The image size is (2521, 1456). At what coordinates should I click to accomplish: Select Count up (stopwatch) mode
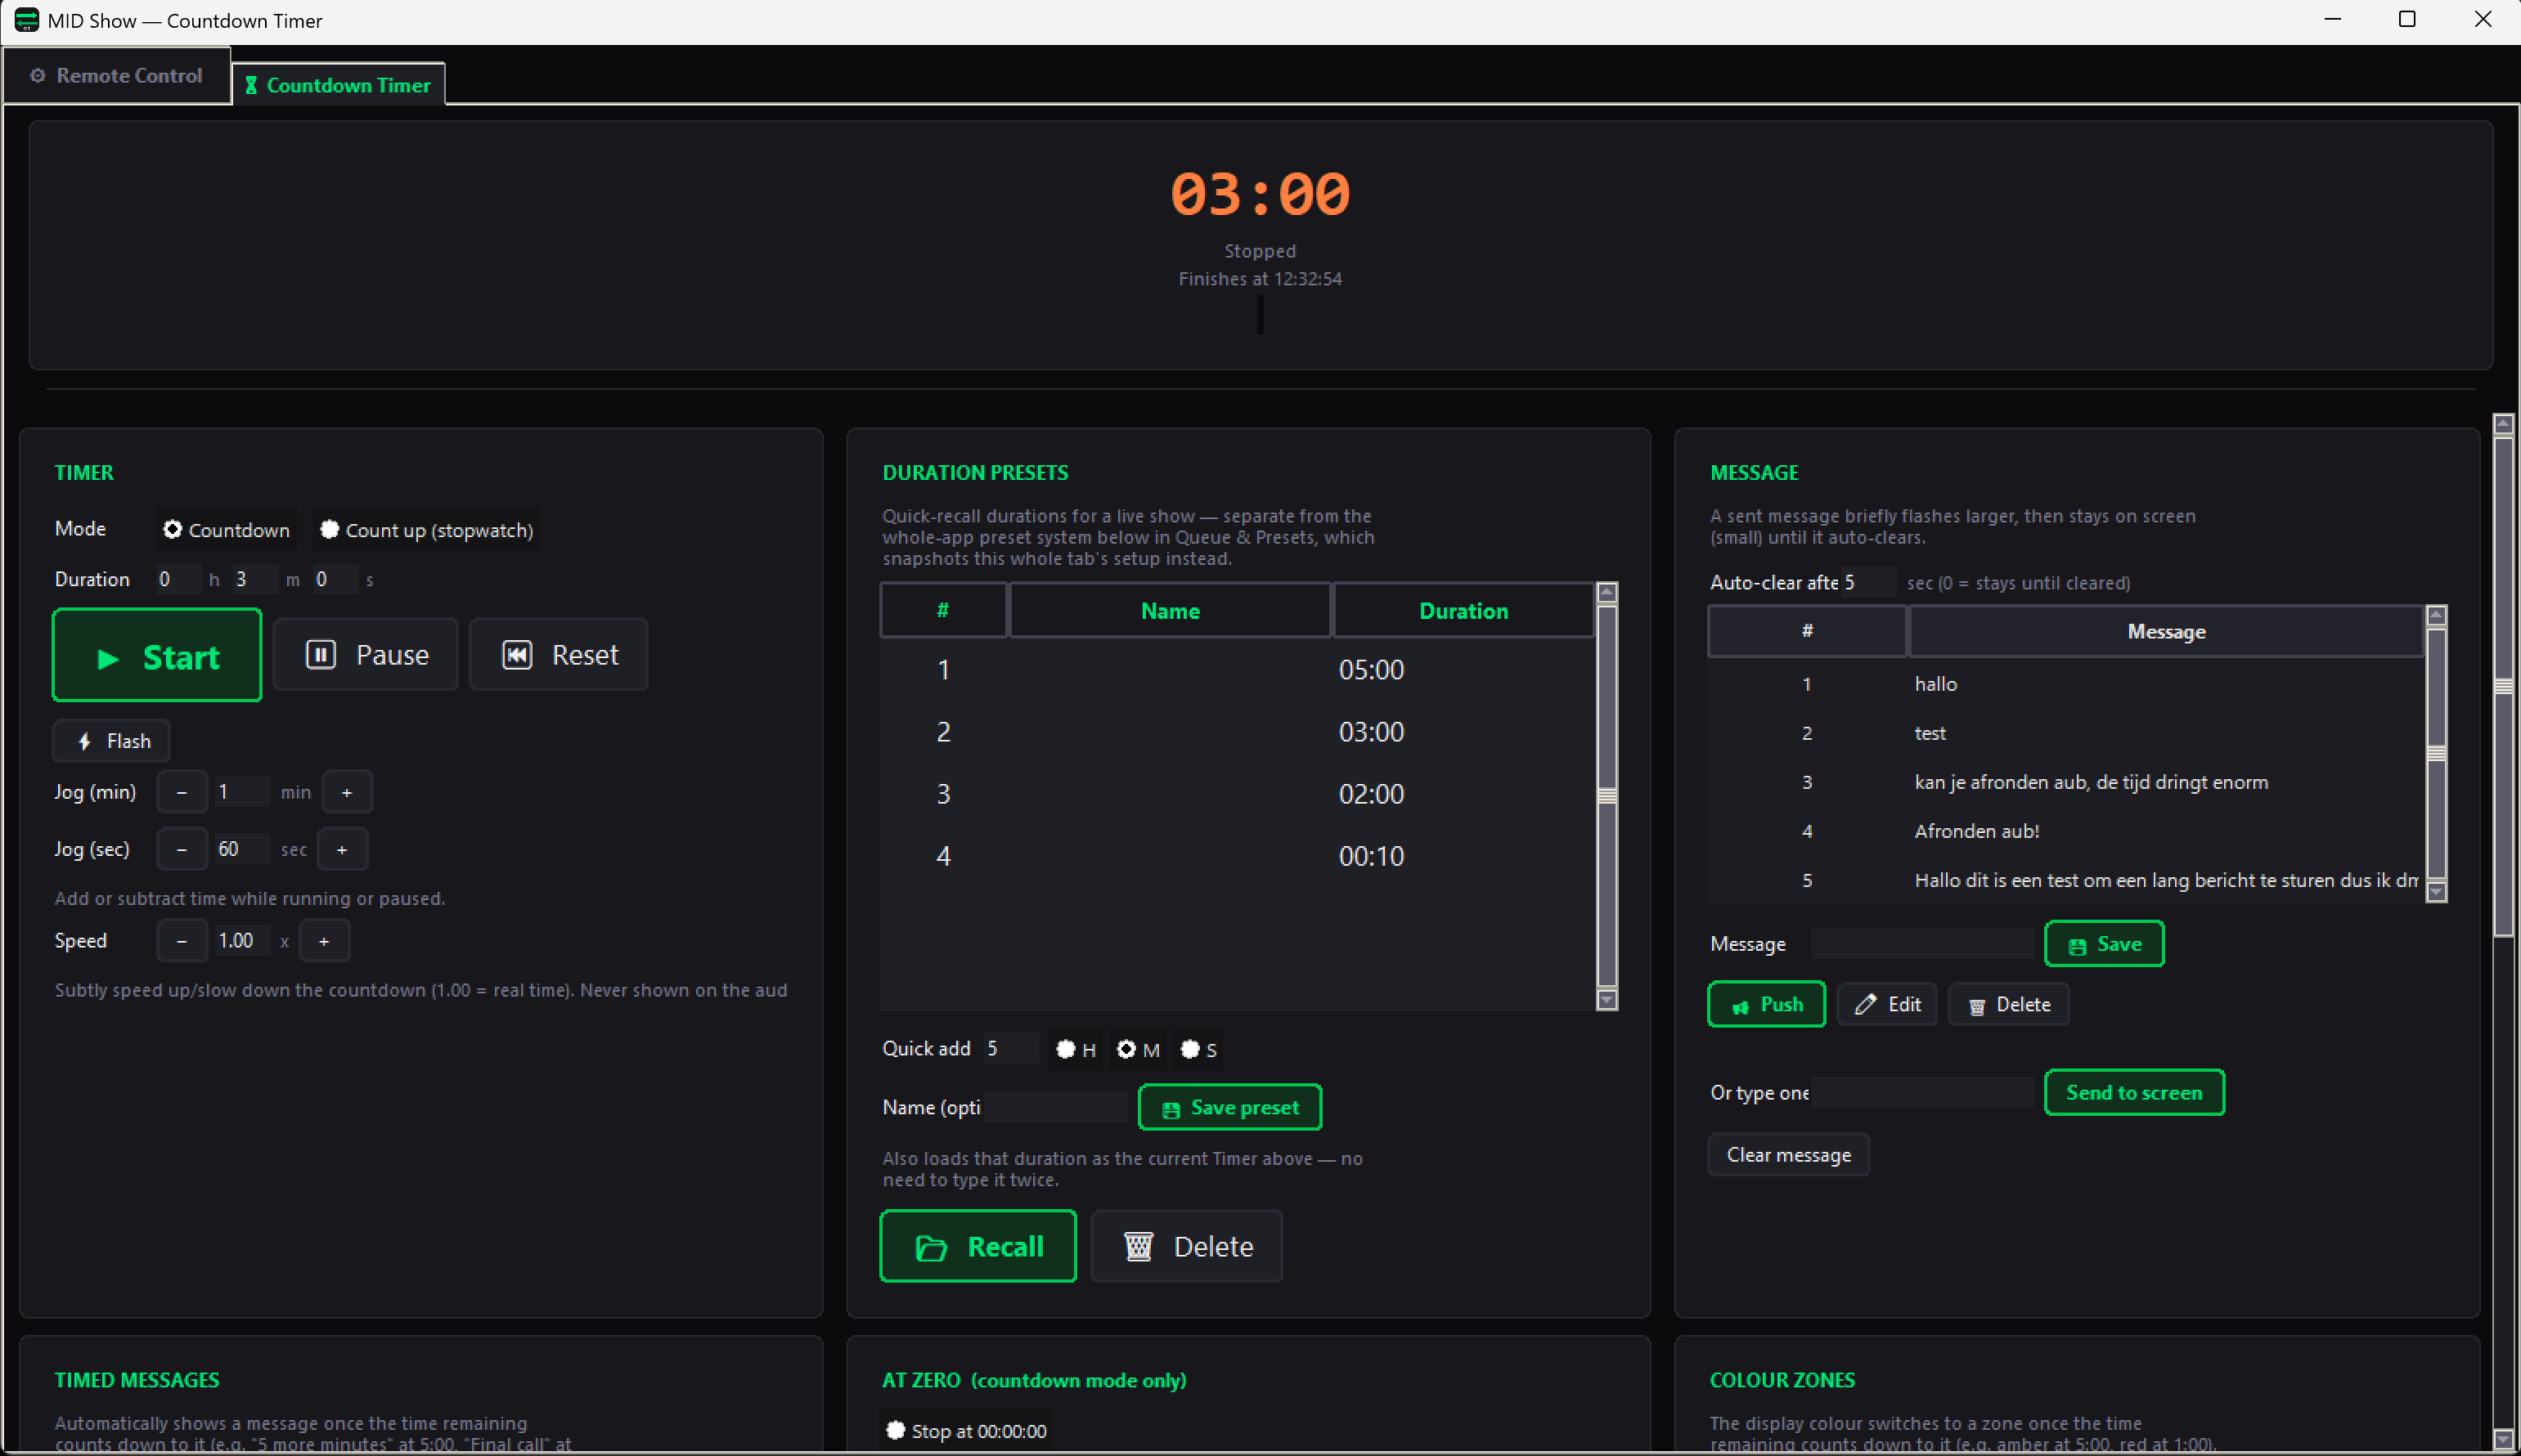coord(427,530)
